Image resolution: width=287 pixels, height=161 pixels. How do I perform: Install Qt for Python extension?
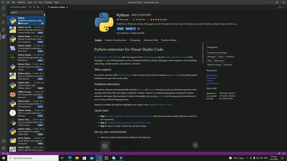coord(40,144)
